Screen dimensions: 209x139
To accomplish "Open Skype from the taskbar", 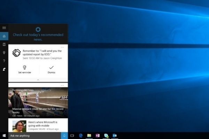I will coord(106,136).
